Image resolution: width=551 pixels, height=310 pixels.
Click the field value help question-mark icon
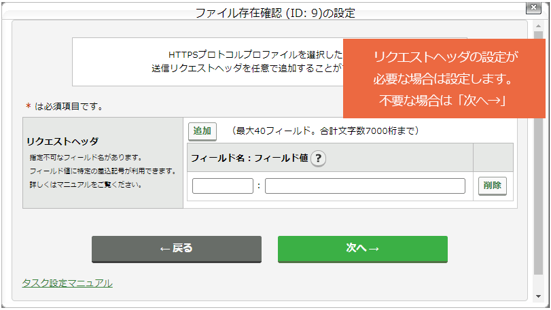click(318, 158)
